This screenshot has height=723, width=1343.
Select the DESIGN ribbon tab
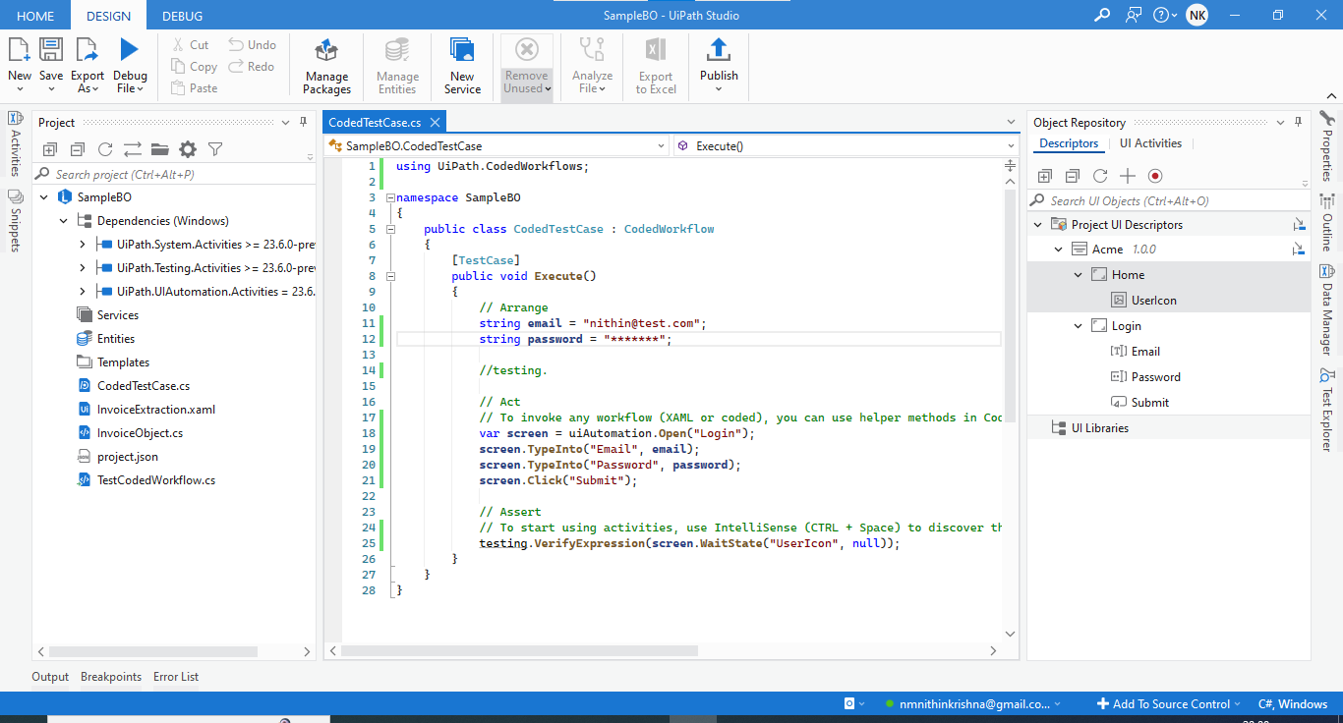pyautogui.click(x=108, y=16)
